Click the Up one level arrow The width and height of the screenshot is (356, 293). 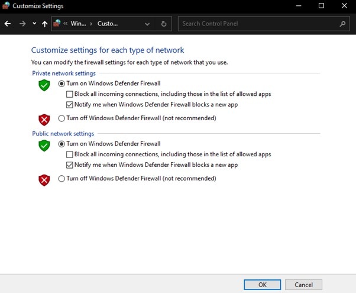click(44, 24)
